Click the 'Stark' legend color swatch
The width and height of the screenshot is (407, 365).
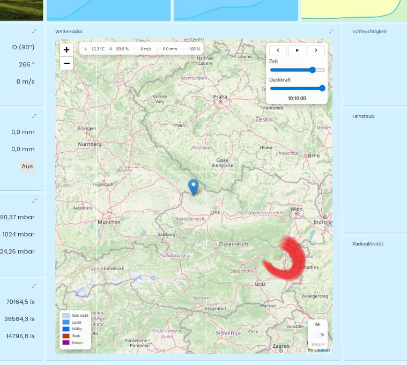click(65, 336)
